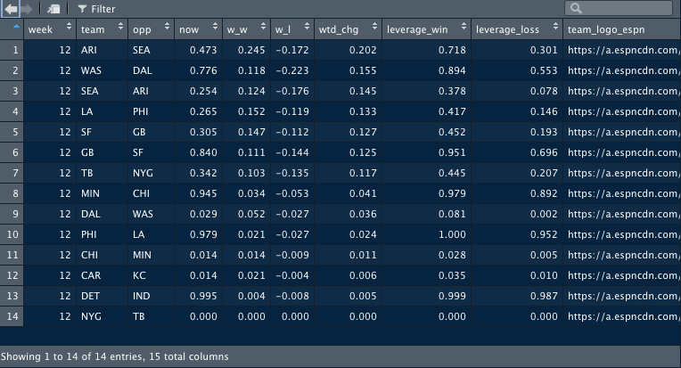Screen dimensions: 681x368
Task: Click the magnifier search field
Action: point(619,8)
